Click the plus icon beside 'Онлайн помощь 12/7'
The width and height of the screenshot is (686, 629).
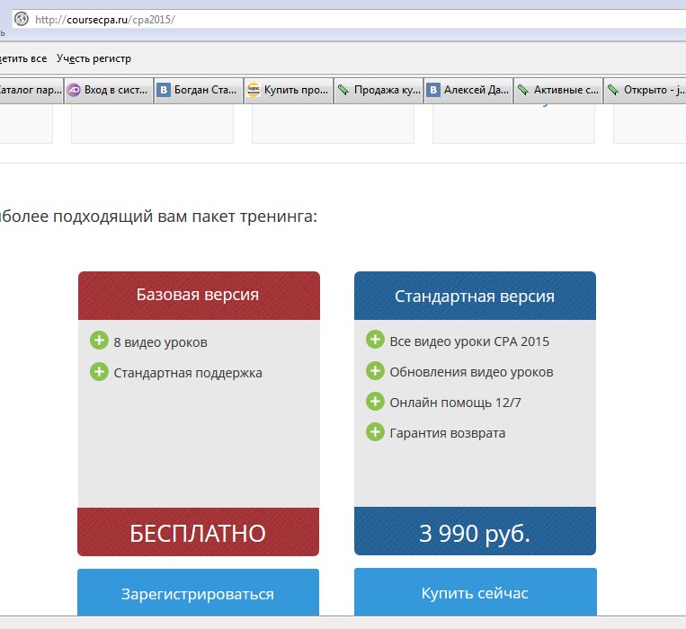coord(375,402)
